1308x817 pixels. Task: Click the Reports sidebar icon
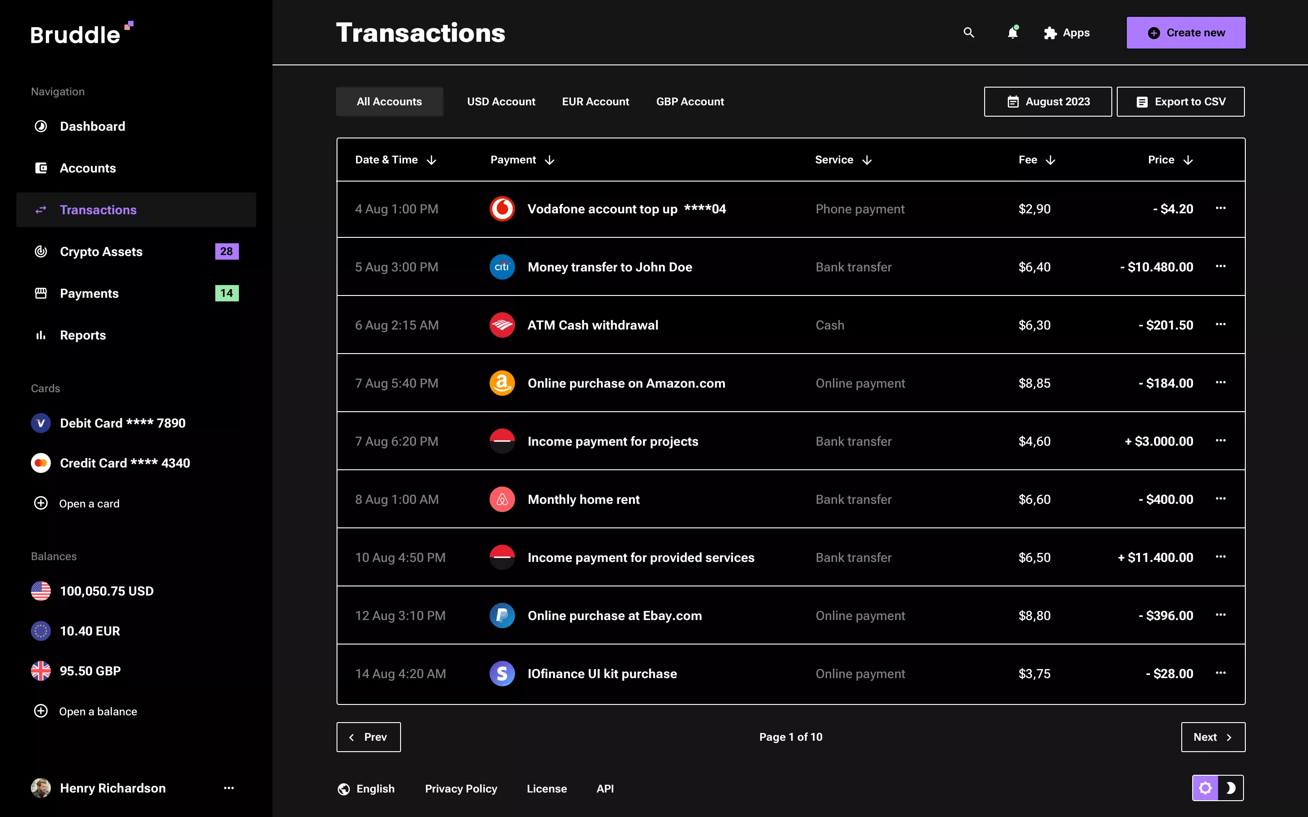click(x=41, y=335)
